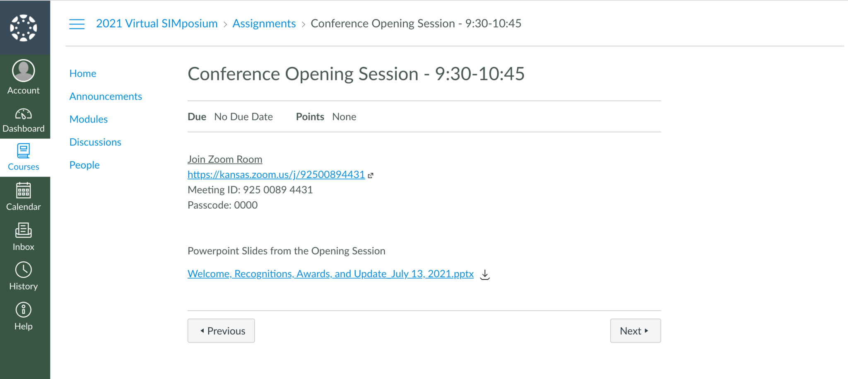
Task: Select Home in course navigation
Action: tap(83, 74)
